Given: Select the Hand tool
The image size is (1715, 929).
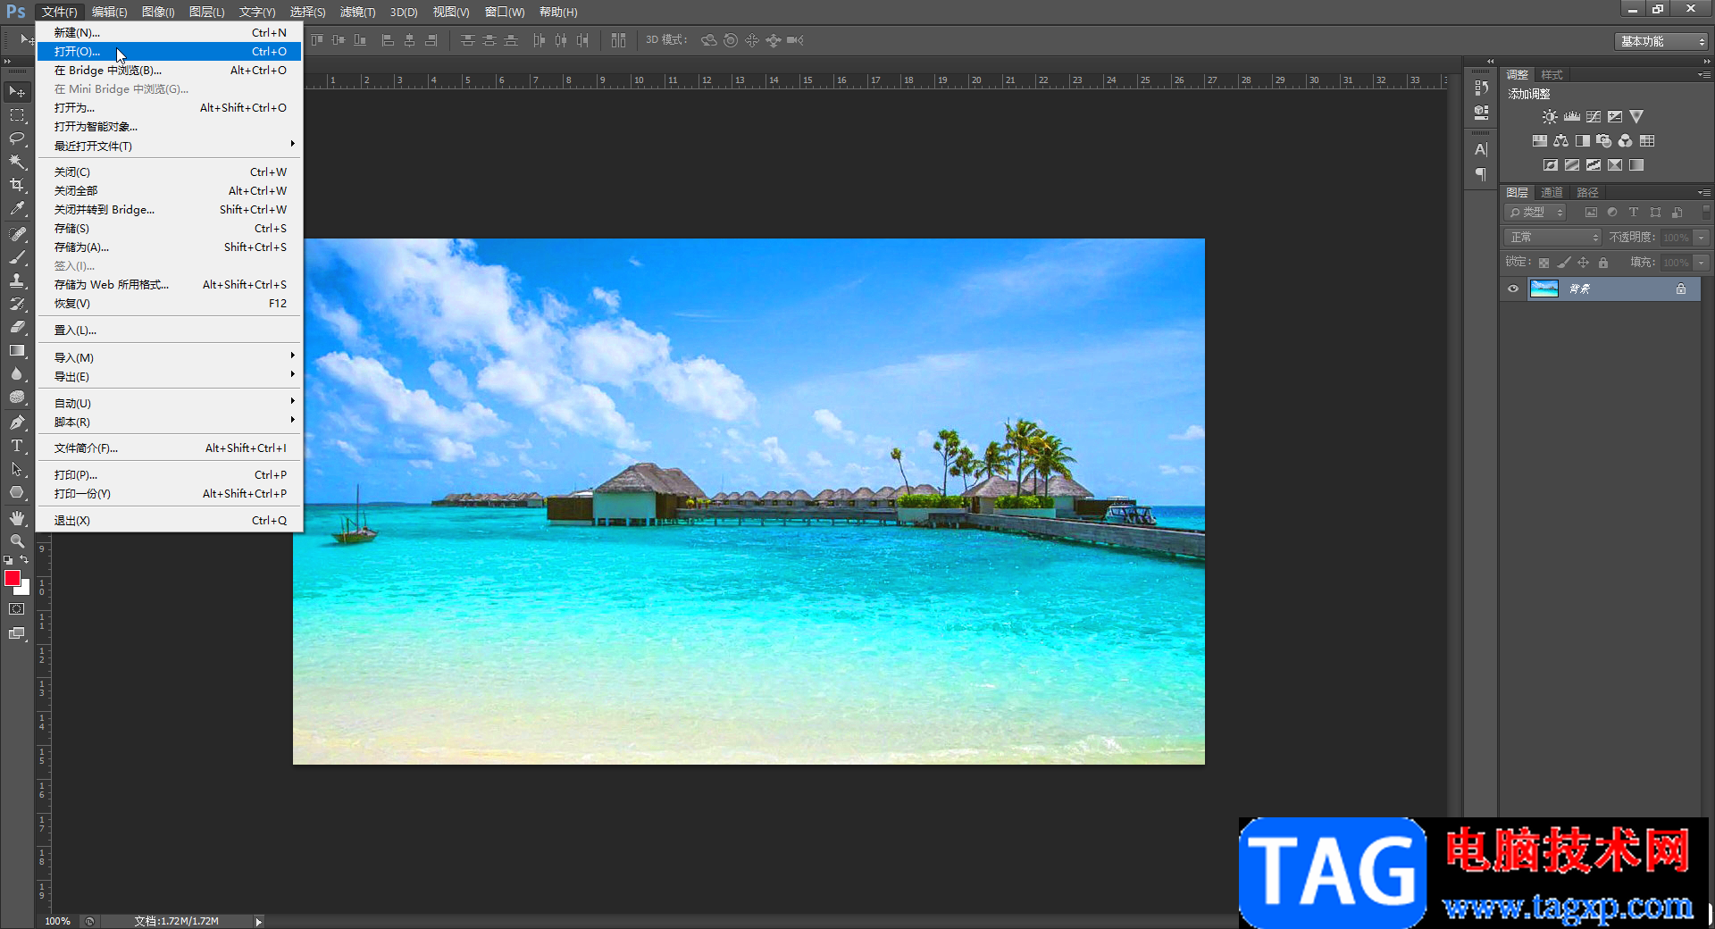Looking at the screenshot, I should (17, 518).
